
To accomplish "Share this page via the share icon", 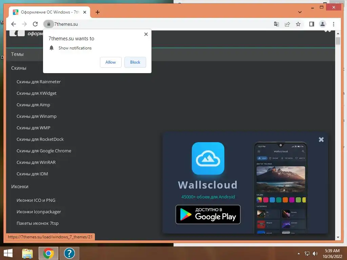I will pos(287,24).
